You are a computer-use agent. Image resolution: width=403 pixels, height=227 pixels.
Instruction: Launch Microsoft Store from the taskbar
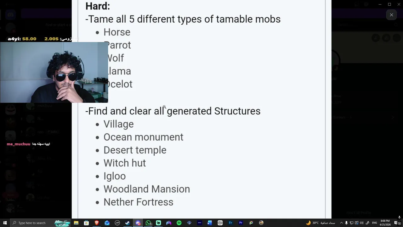coord(86,223)
